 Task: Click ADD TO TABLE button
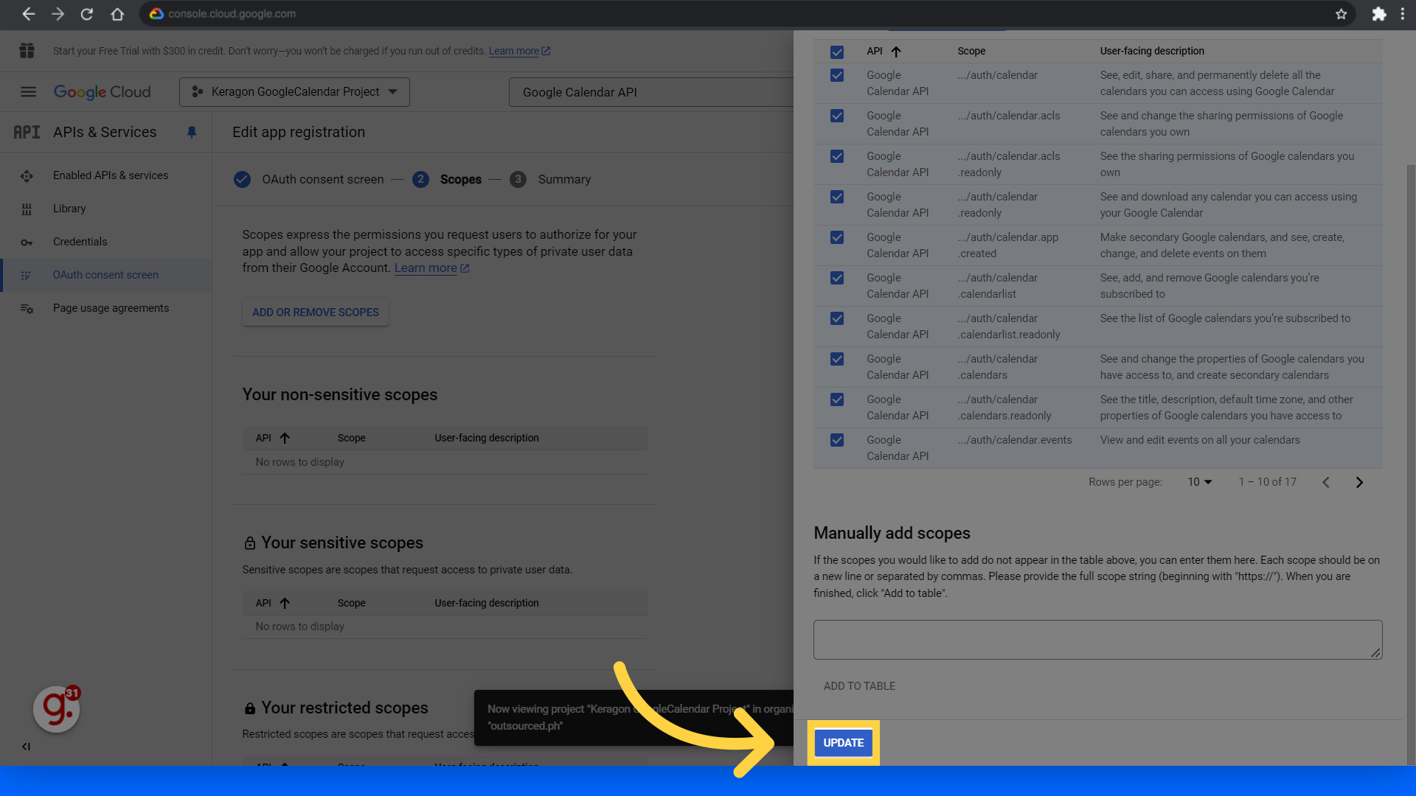click(859, 686)
